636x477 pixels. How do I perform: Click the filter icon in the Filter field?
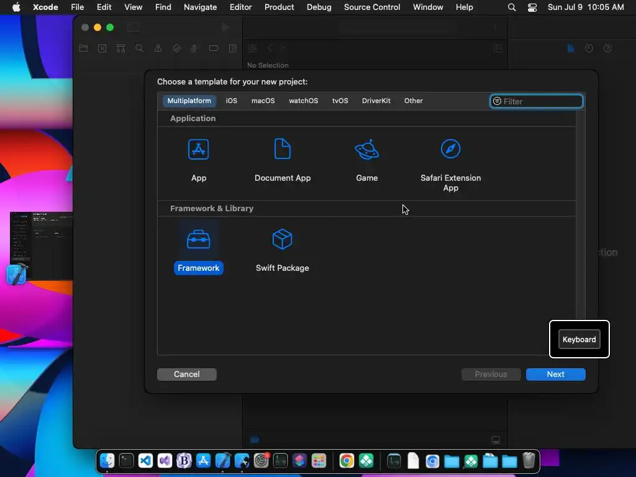pyautogui.click(x=497, y=101)
